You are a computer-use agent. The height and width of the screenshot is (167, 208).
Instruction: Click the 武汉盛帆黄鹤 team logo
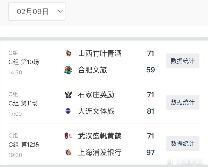coord(68,136)
